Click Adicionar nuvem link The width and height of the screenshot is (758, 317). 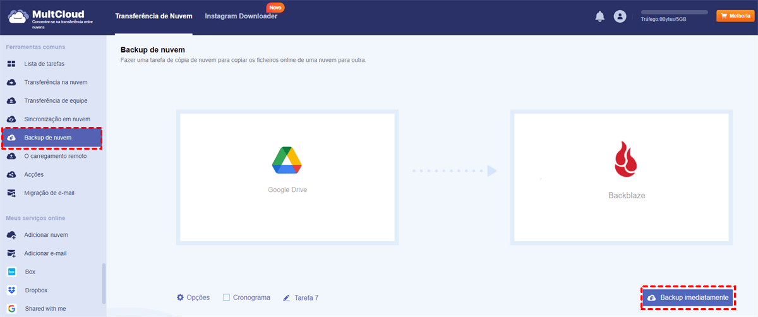click(x=46, y=235)
